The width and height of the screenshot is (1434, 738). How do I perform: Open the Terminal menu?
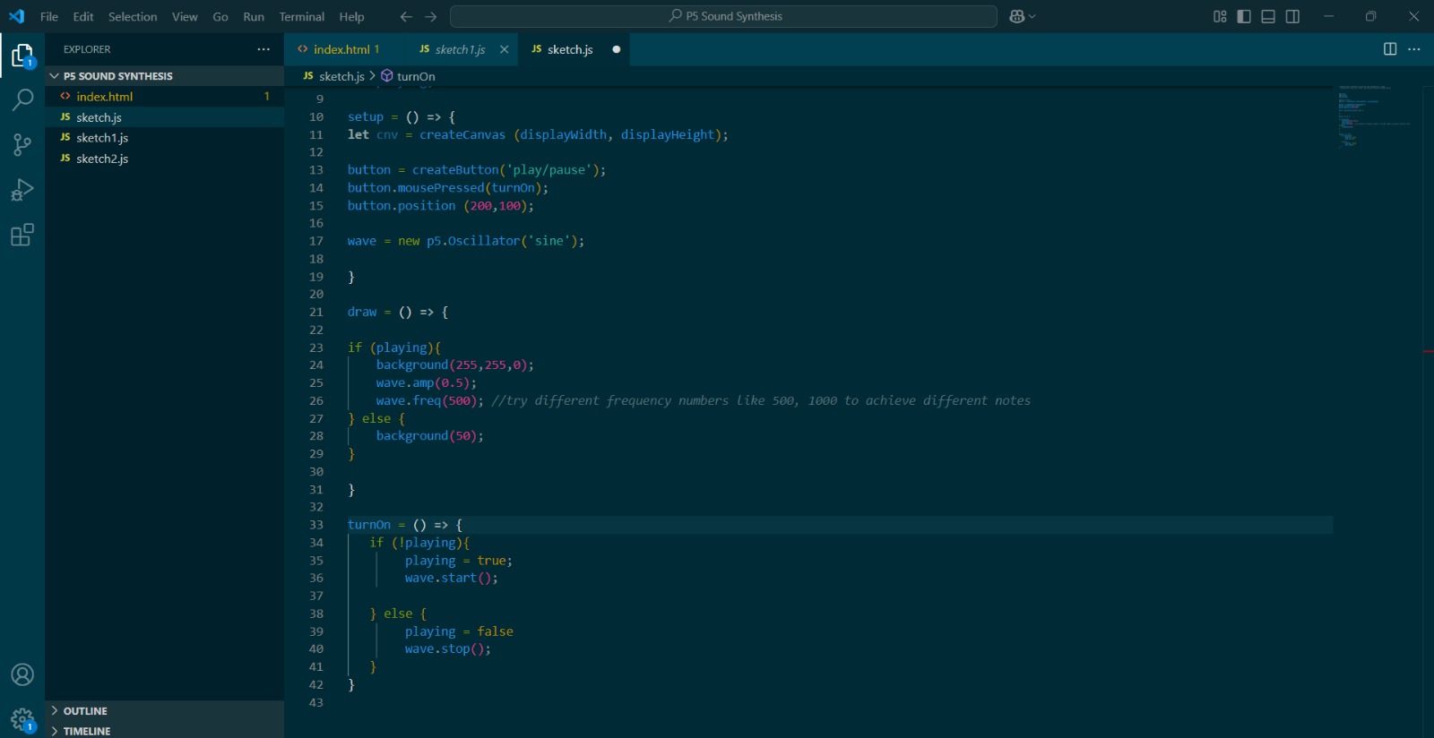click(302, 16)
